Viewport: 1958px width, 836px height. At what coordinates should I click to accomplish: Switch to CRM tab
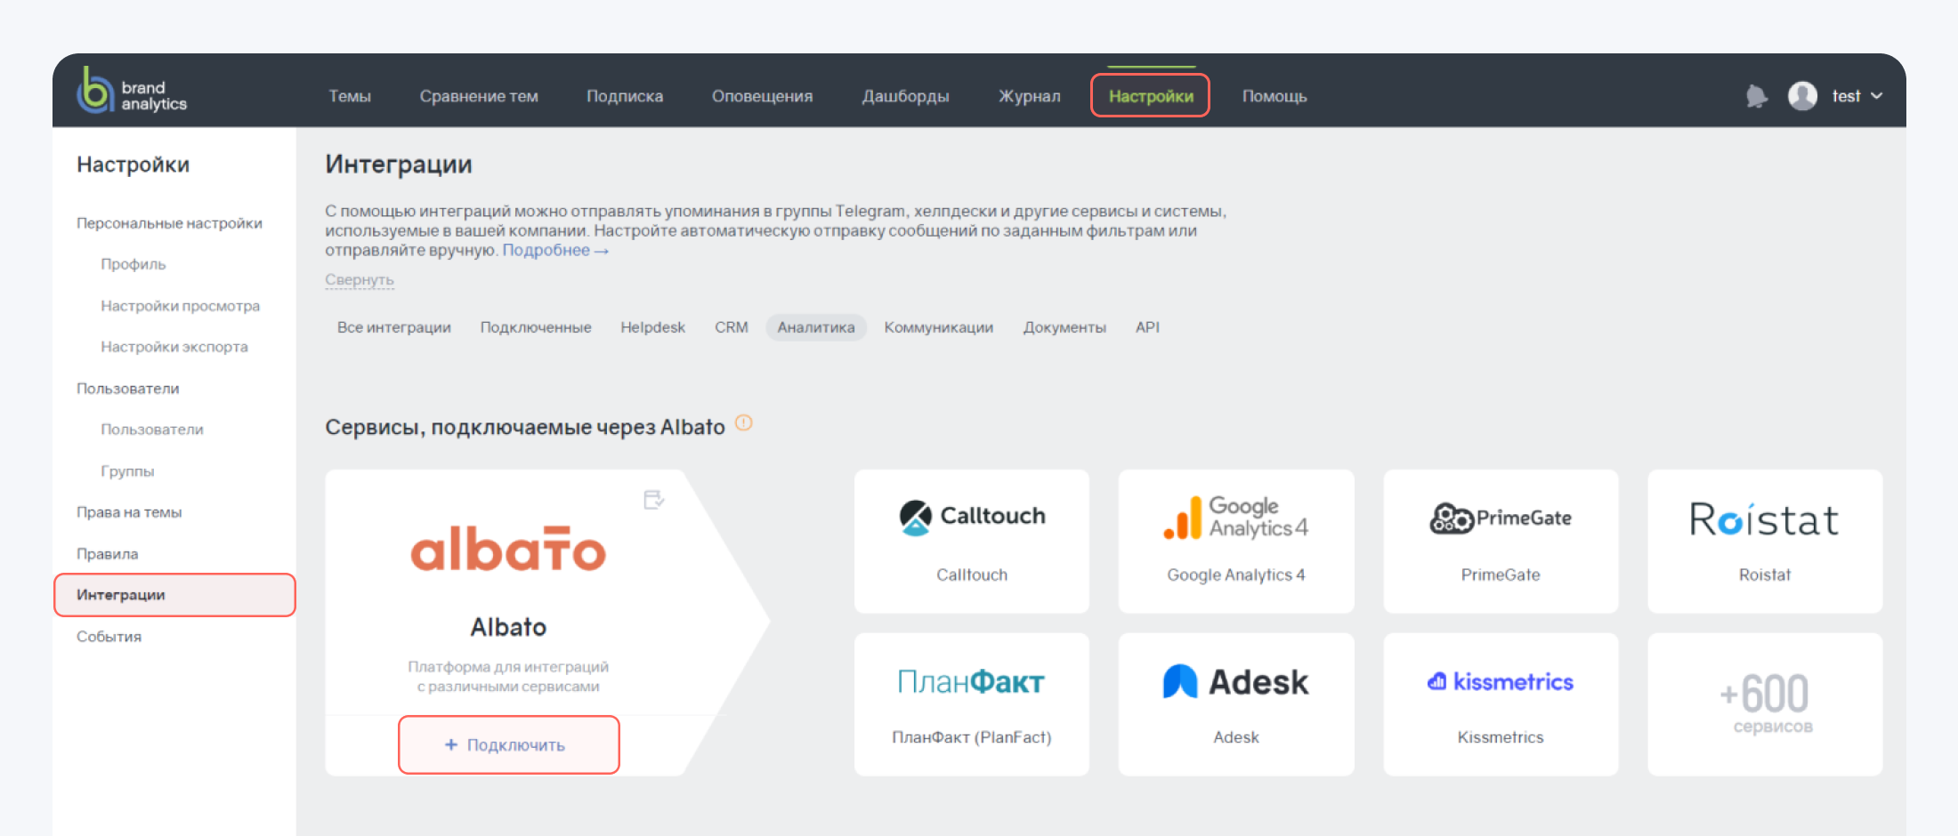point(732,327)
